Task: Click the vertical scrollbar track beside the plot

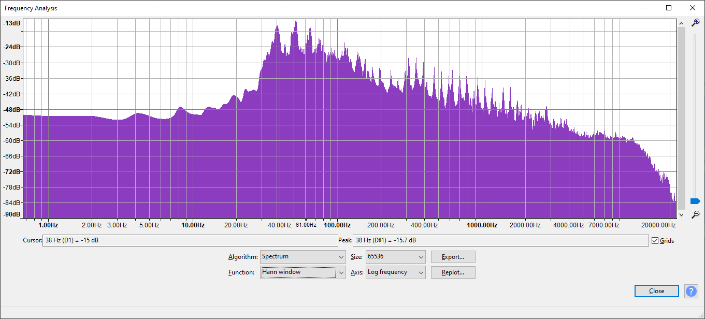Action: tap(681, 119)
